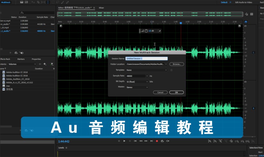
Task: Click the Files panel Play button
Action: tap(11, 53)
